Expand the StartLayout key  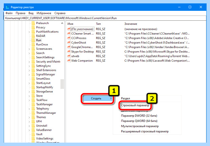pos(29,83)
